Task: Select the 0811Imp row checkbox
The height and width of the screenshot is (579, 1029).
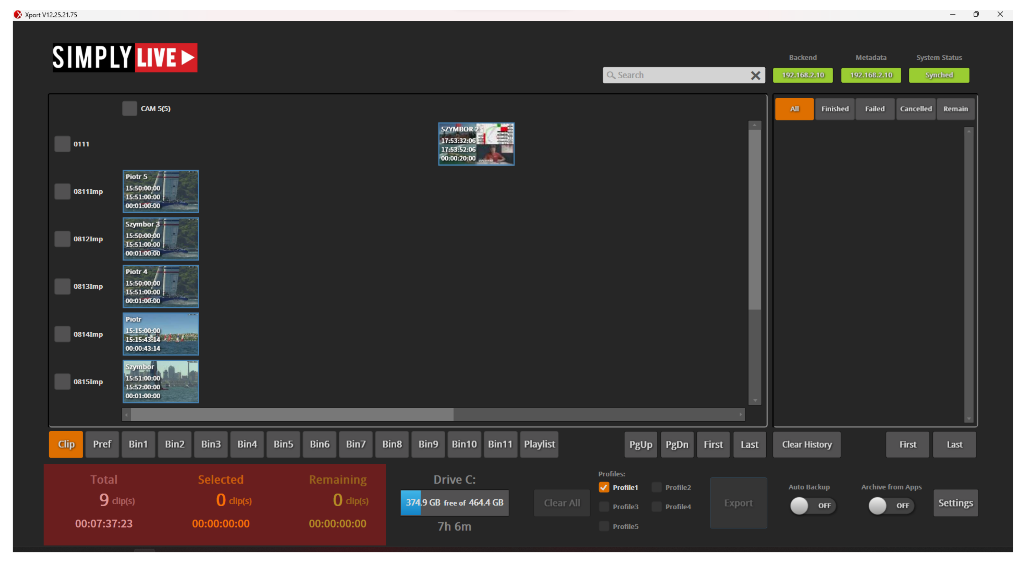Action: [62, 191]
